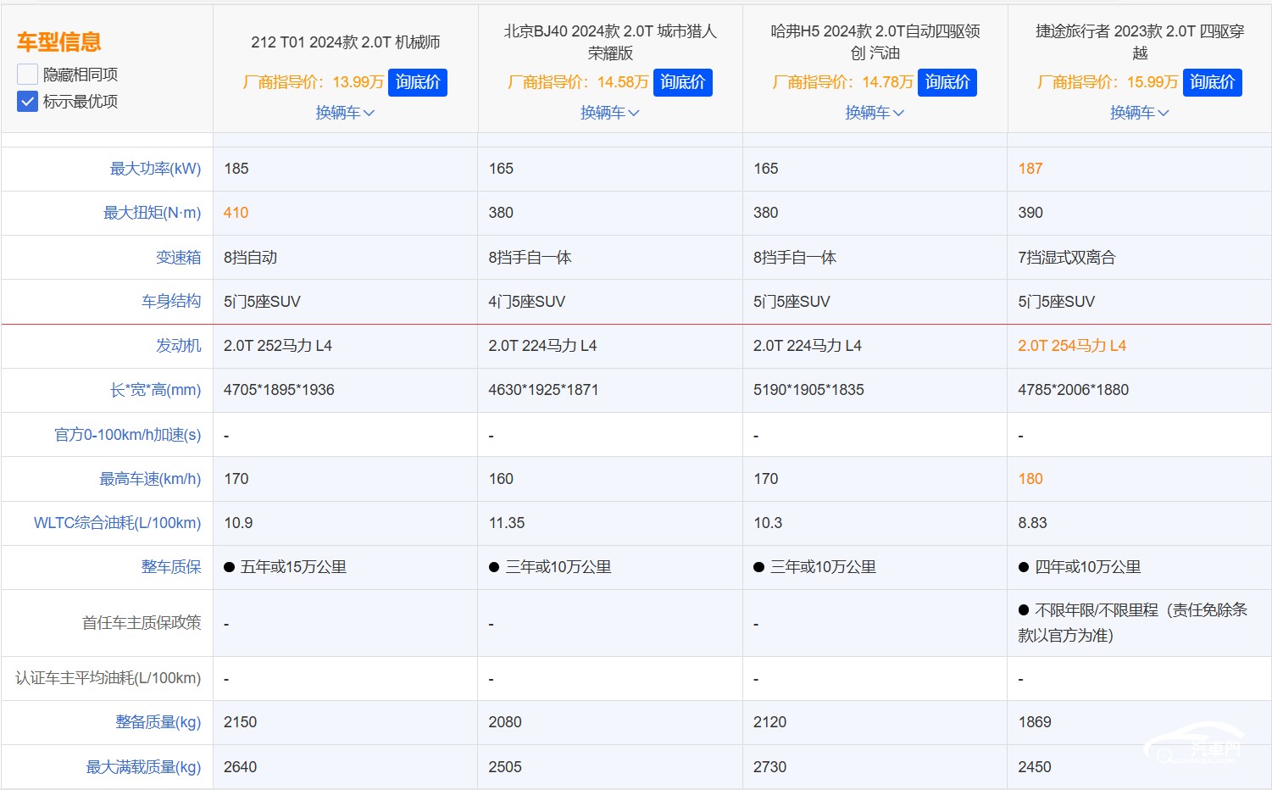1272x790 pixels.
Task: Uncheck the 标示最优项 checkbox
Action: pos(27,102)
